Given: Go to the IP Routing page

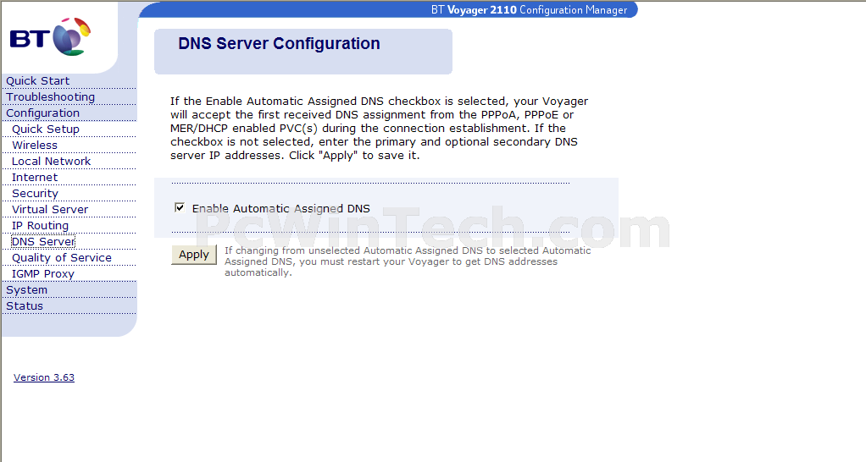Looking at the screenshot, I should (41, 225).
